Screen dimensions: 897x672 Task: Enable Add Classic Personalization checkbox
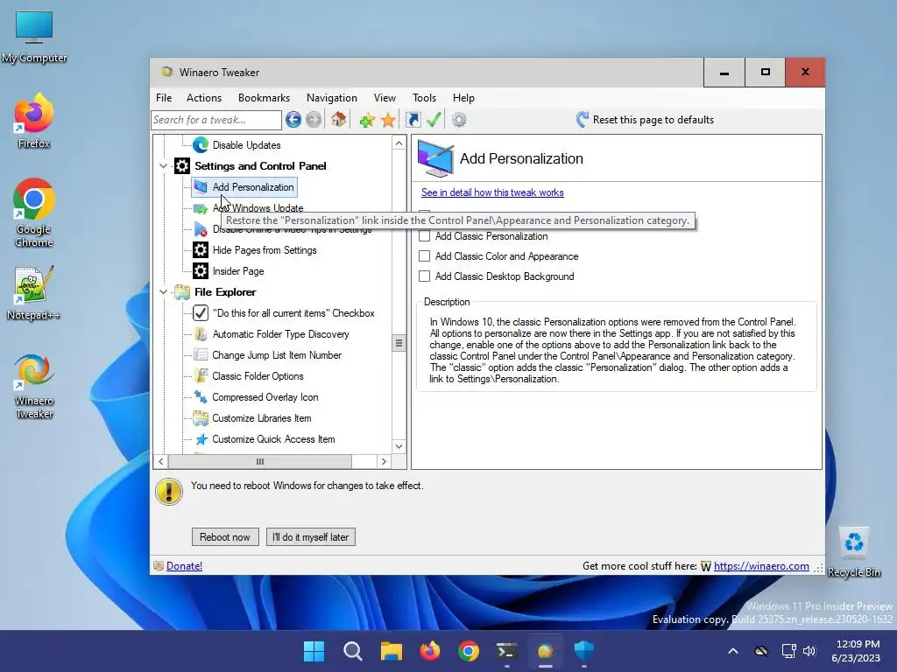[425, 236]
